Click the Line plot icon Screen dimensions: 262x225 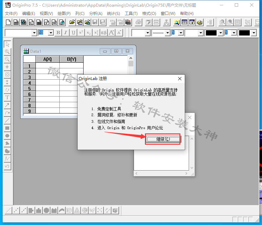(8, 210)
